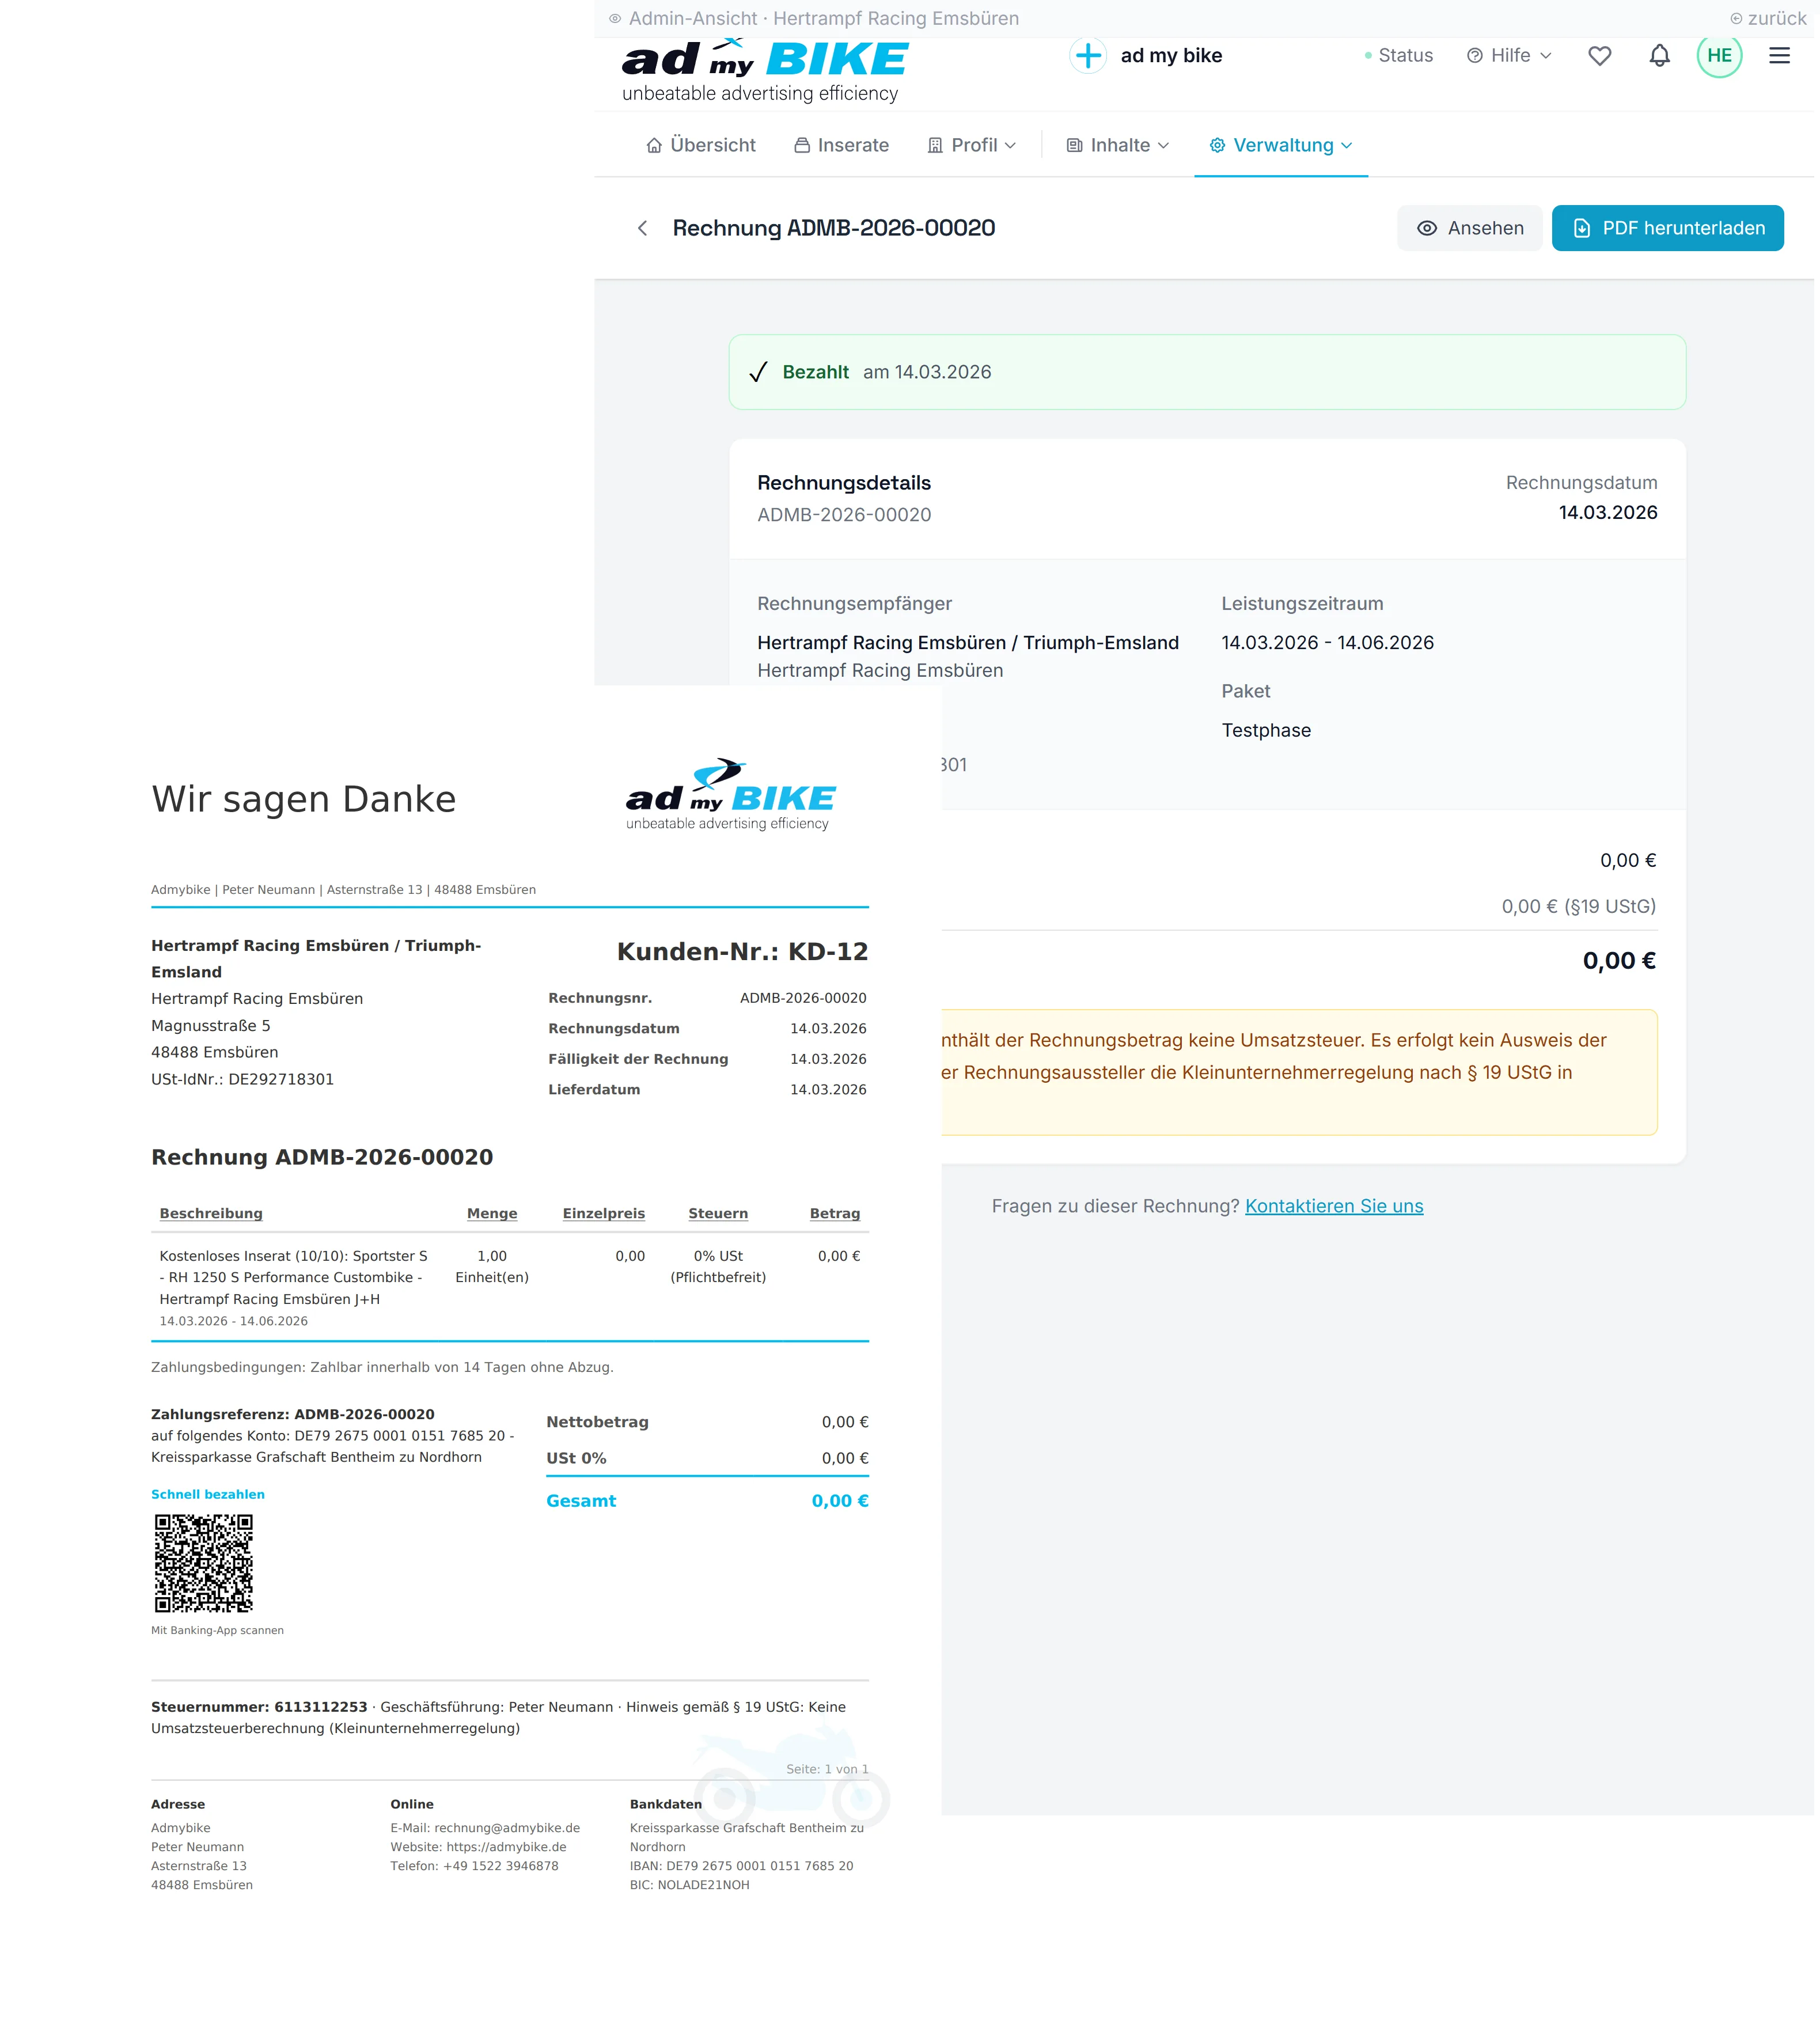Open the Inhalte dropdown
Image resolution: width=1820 pixels, height=2017 pixels.
[1117, 145]
